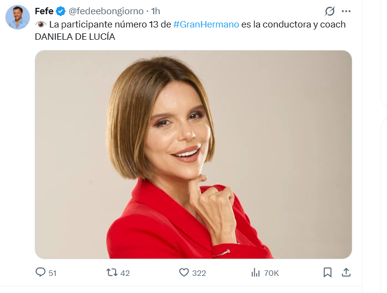Click the display name Fefe

pyautogui.click(x=44, y=11)
